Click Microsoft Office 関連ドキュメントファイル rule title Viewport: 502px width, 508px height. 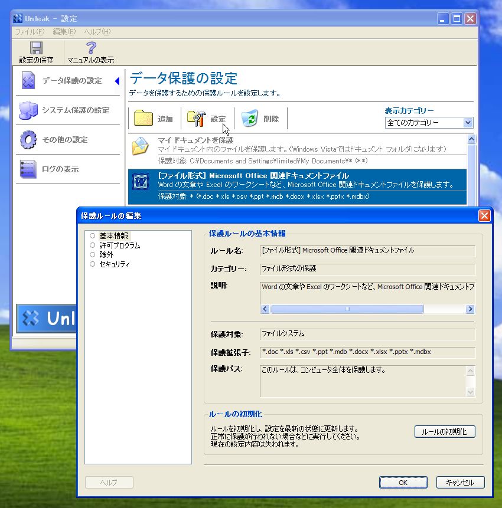pos(253,176)
